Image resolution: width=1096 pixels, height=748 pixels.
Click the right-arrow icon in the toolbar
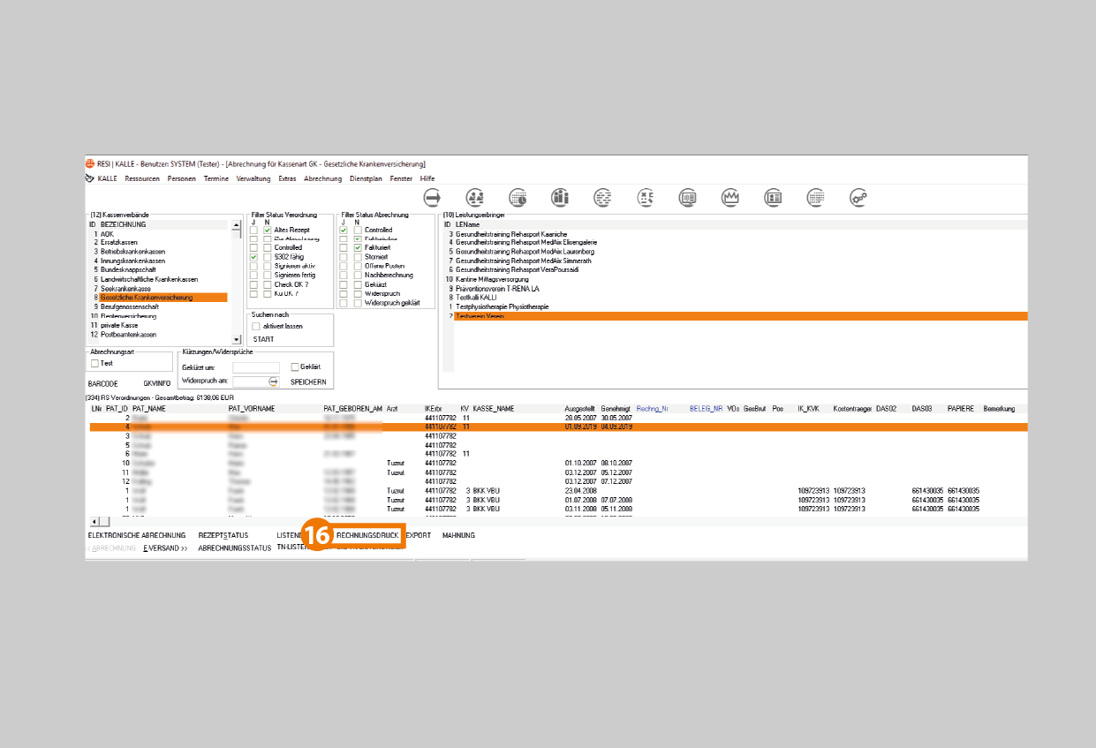pyautogui.click(x=433, y=198)
